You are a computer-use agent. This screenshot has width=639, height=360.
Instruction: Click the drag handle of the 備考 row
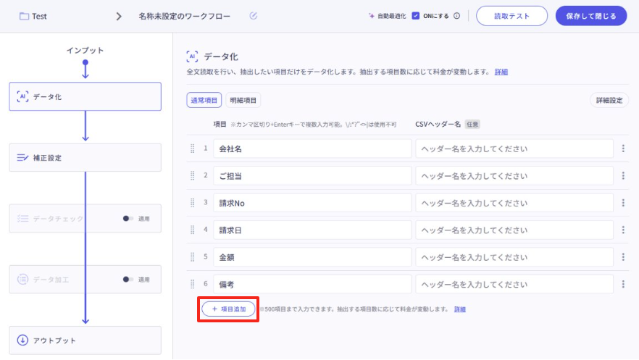coord(193,285)
